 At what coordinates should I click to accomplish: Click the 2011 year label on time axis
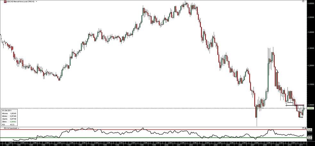301,145
